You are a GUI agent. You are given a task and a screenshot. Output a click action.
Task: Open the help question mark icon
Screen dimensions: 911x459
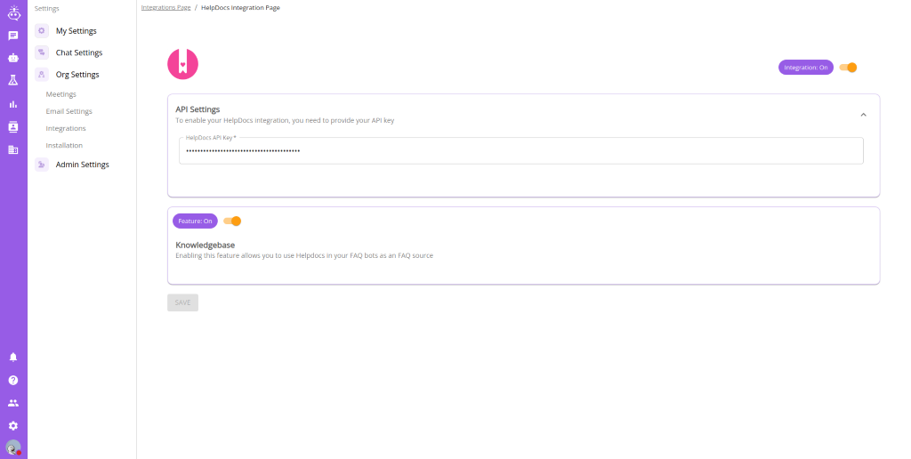pyautogui.click(x=13, y=380)
